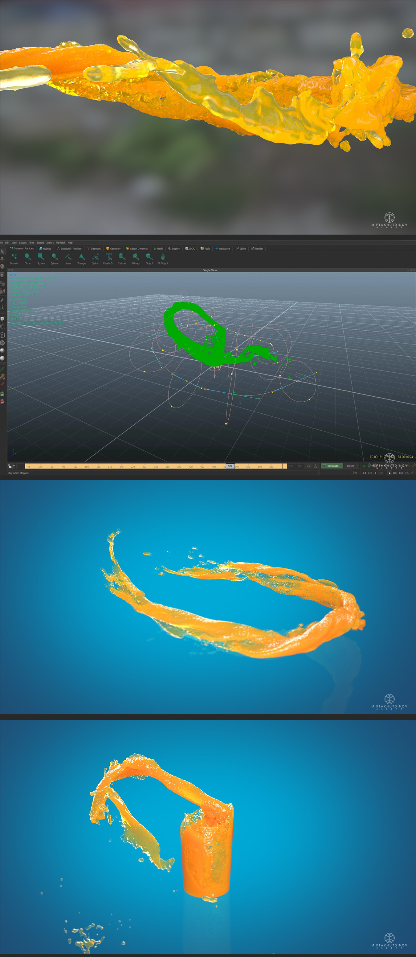Click the Single View panel title
The height and width of the screenshot is (957, 416).
tap(210, 270)
